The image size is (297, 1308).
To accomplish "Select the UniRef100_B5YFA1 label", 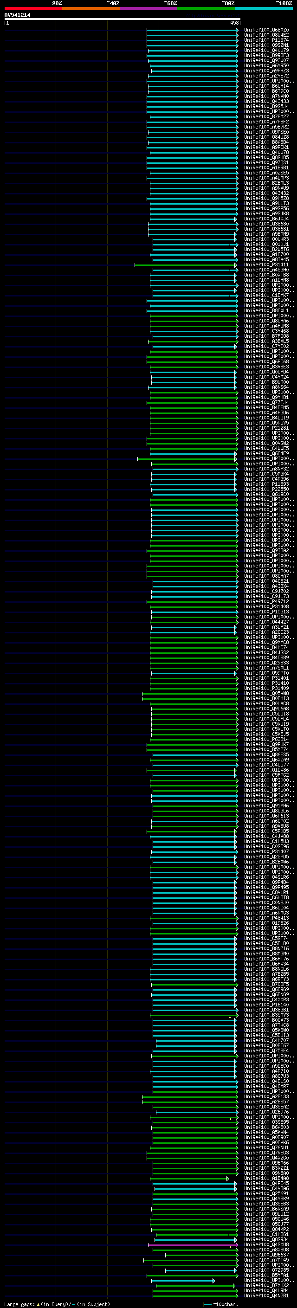I will click(x=266, y=1275).
